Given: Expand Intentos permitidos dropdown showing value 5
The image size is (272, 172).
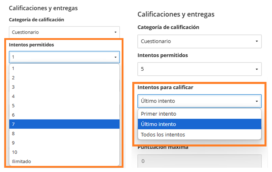Looking at the screenshot, I should [x=199, y=69].
